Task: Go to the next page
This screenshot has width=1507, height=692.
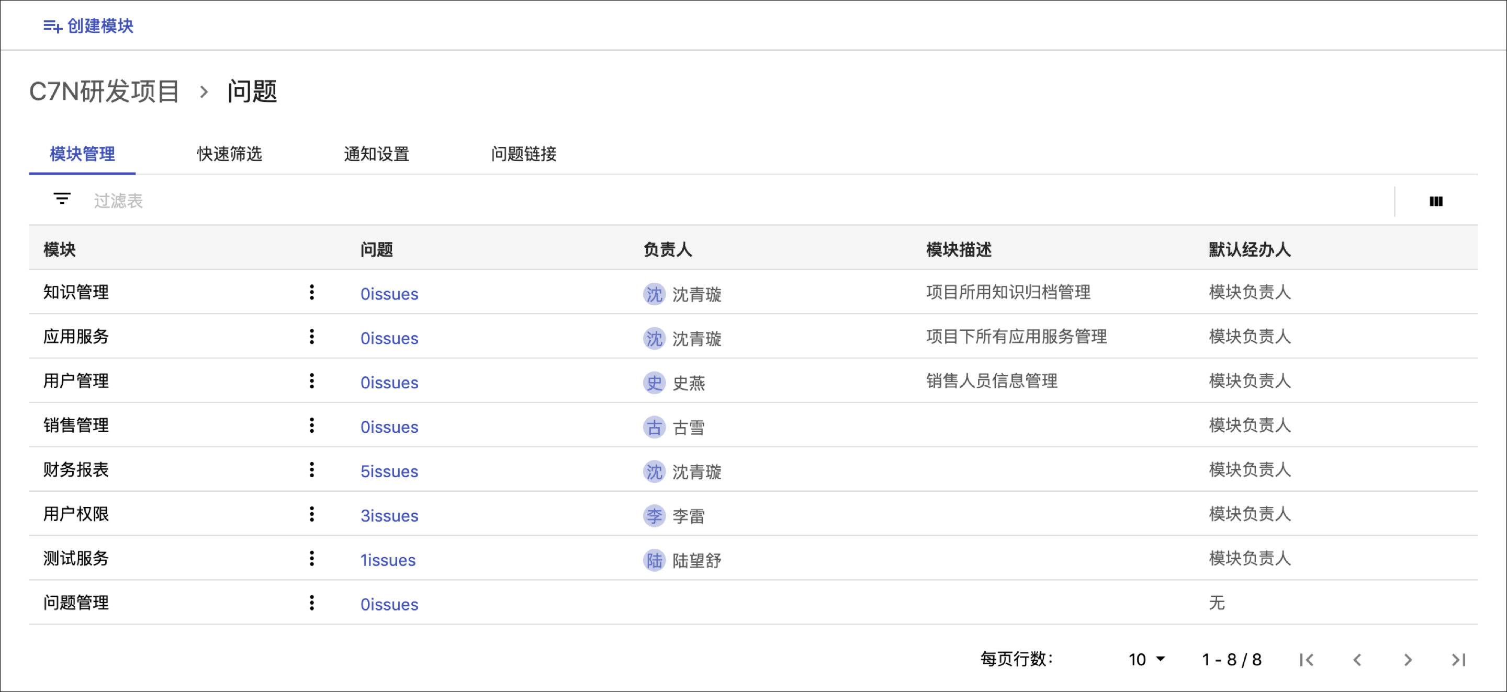Action: tap(1408, 660)
